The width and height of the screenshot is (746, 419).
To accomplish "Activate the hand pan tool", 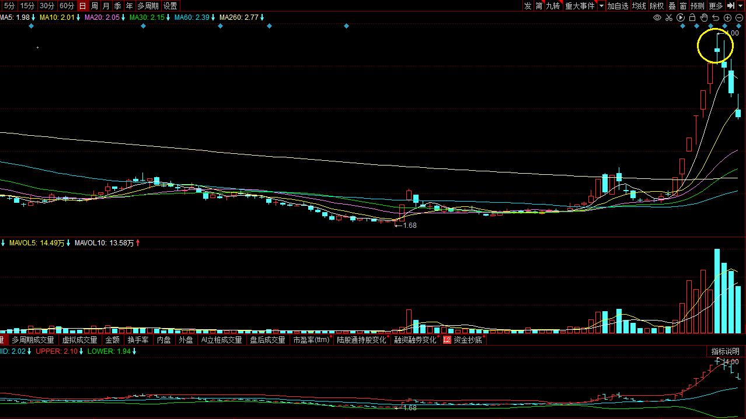I will [704, 17].
